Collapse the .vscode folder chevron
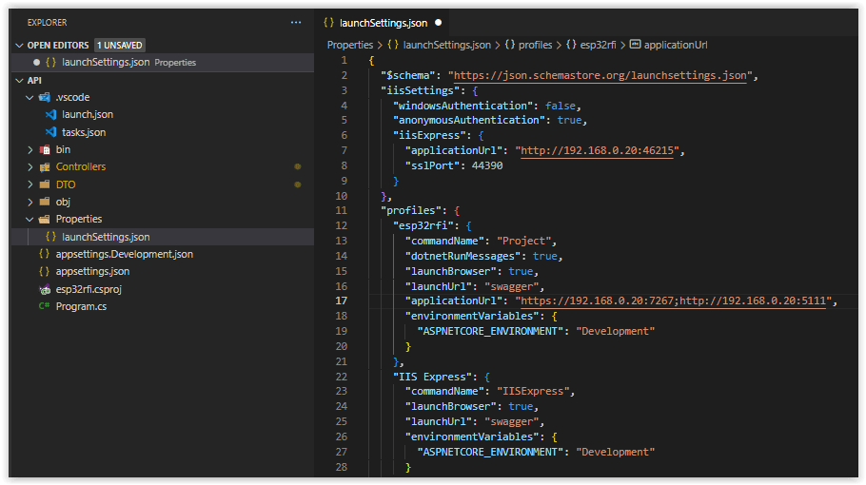This screenshot has width=866, height=485. (x=30, y=98)
